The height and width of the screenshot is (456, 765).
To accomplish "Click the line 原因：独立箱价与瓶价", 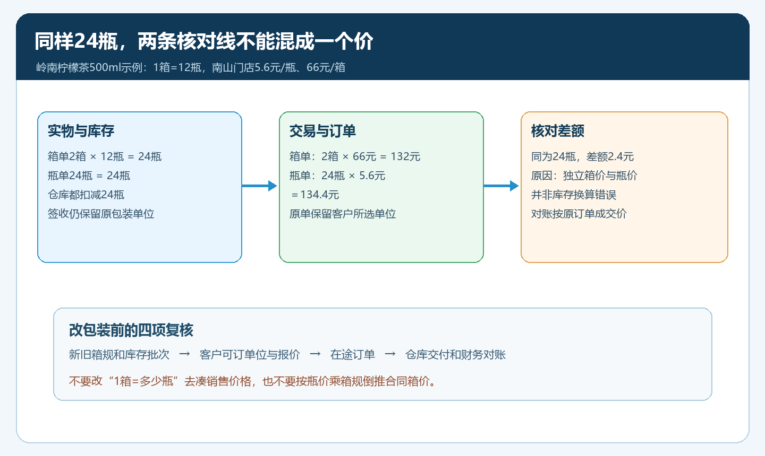I will 584,176.
